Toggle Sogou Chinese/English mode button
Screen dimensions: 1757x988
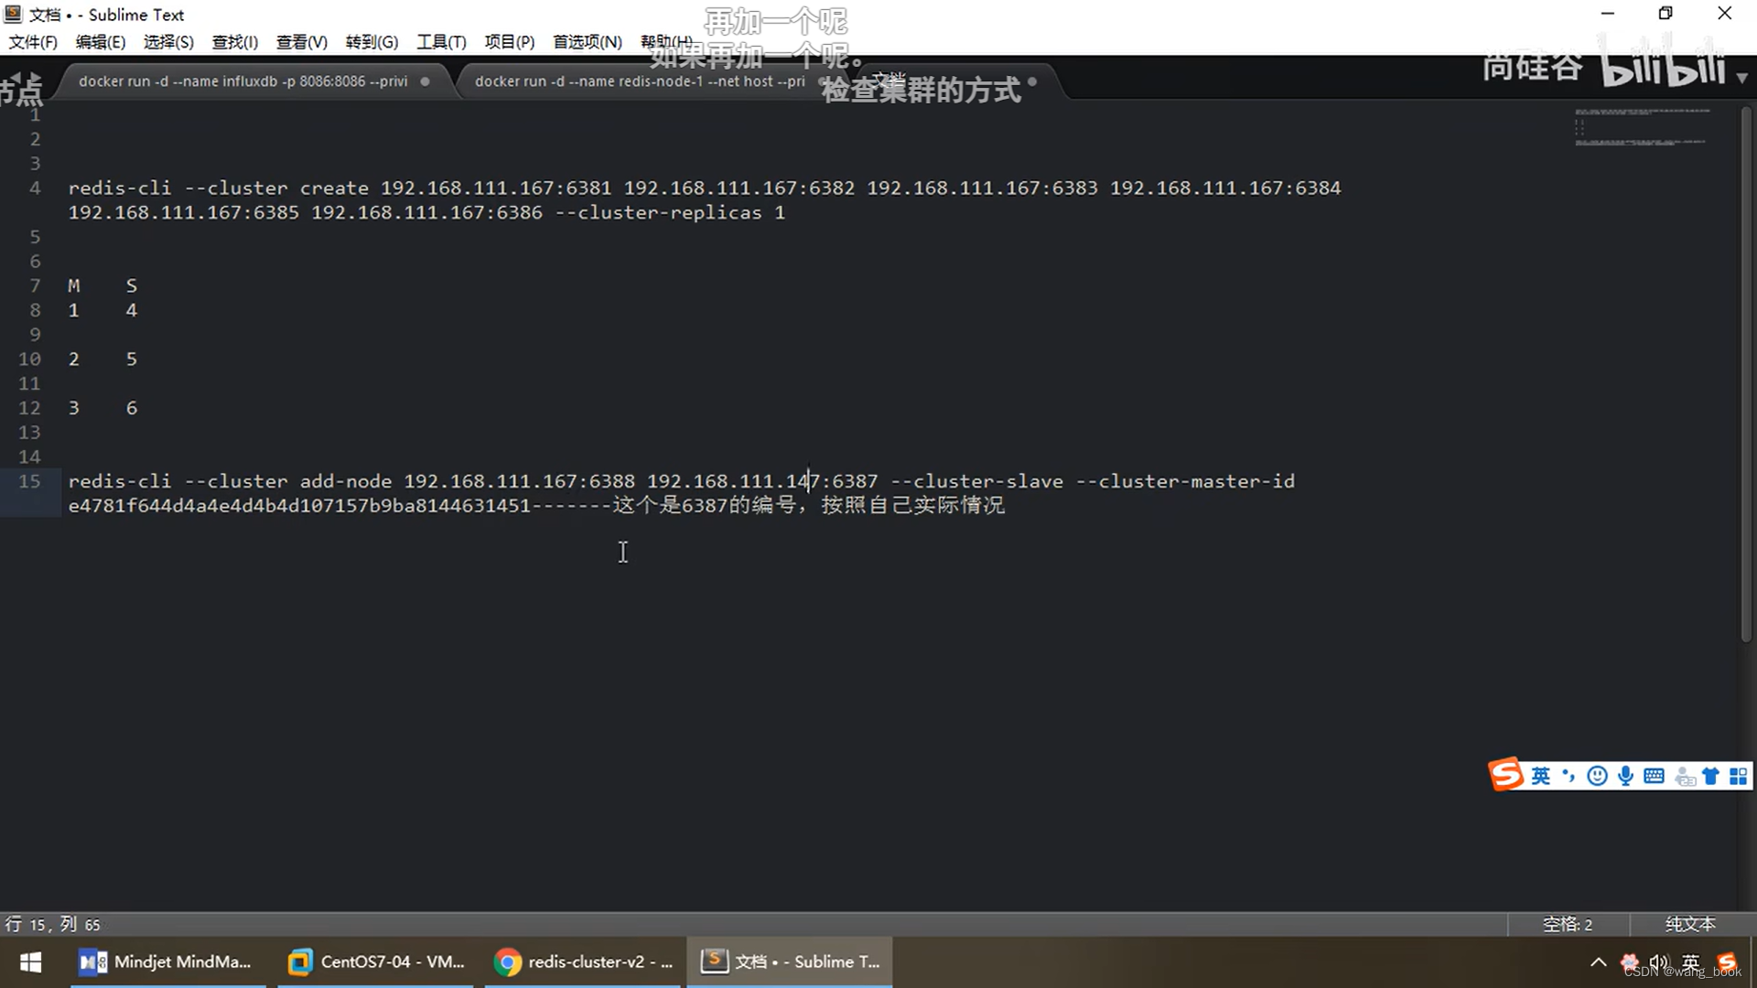(1541, 777)
